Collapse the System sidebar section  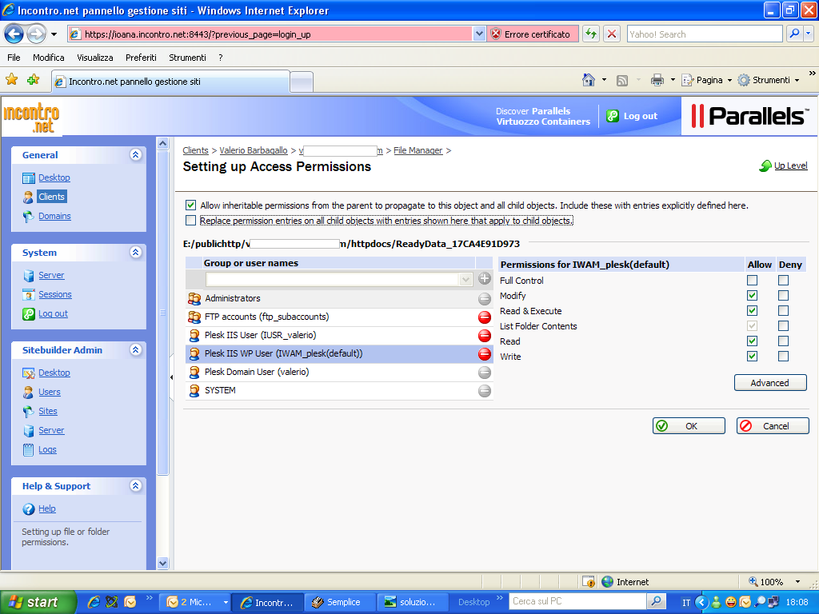(136, 252)
